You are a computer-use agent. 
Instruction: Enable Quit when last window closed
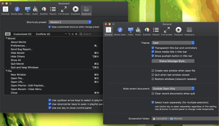tap(153, 75)
